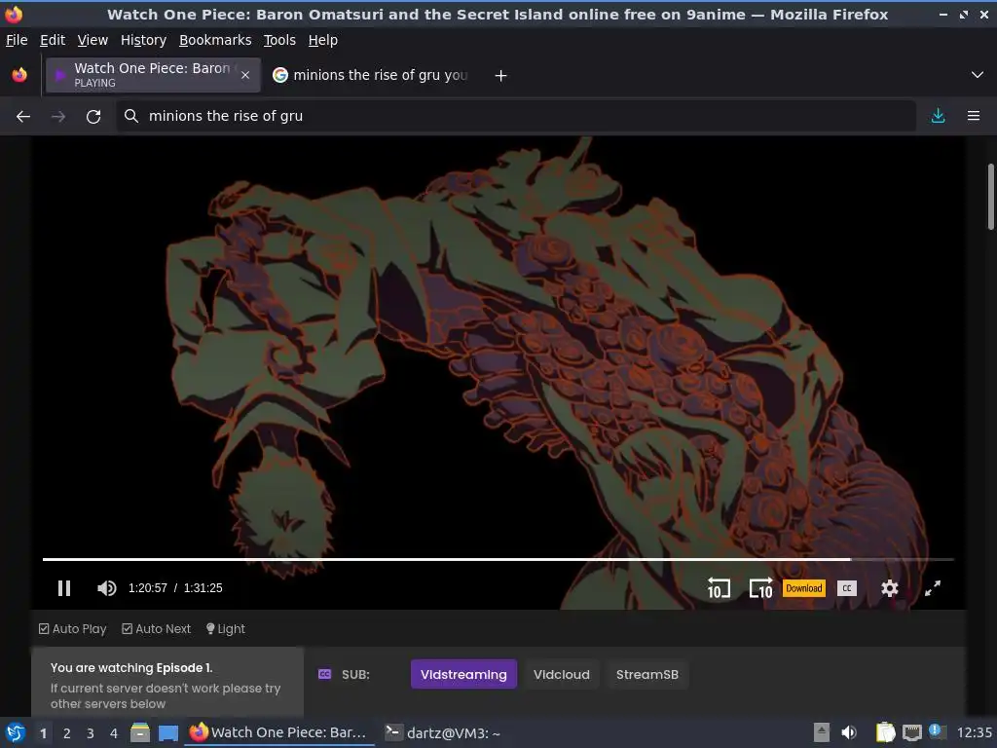The image size is (997, 748).
Task: Expand the list all tabs chevron
Action: [978, 75]
